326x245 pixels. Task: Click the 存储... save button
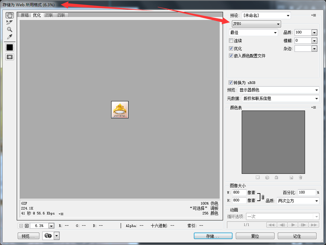pos(213,236)
